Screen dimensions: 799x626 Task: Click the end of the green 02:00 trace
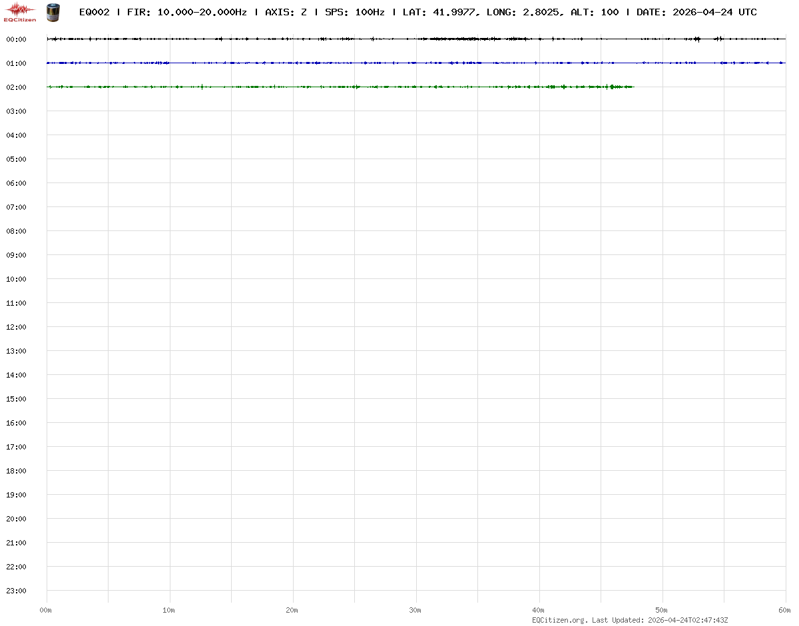click(633, 87)
